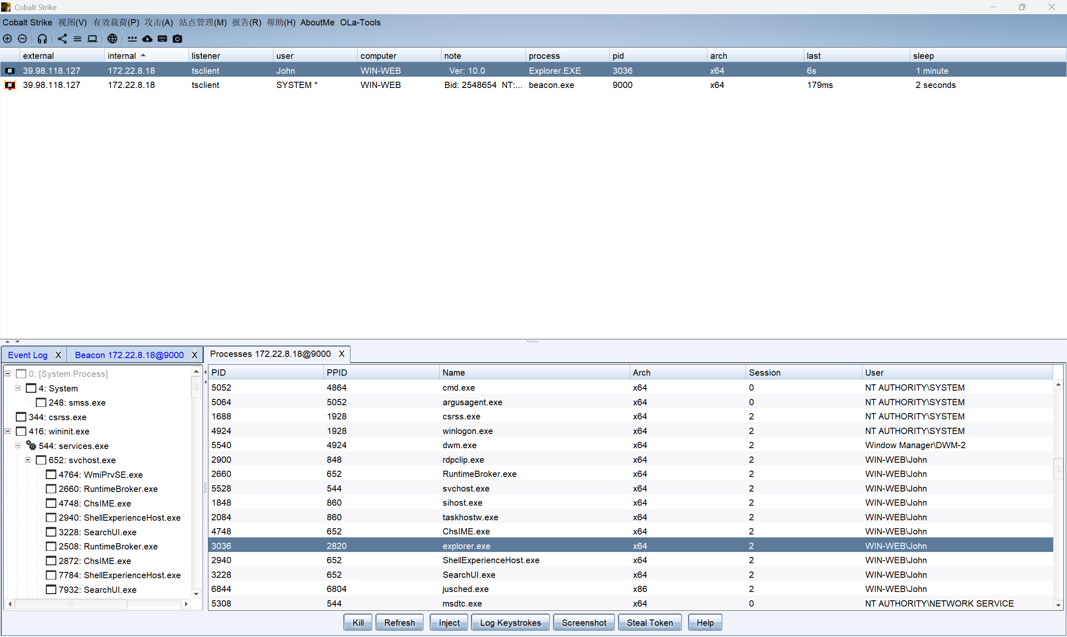Click the beacon icon of the John session
This screenshot has width=1067, height=637.
pyautogui.click(x=10, y=71)
